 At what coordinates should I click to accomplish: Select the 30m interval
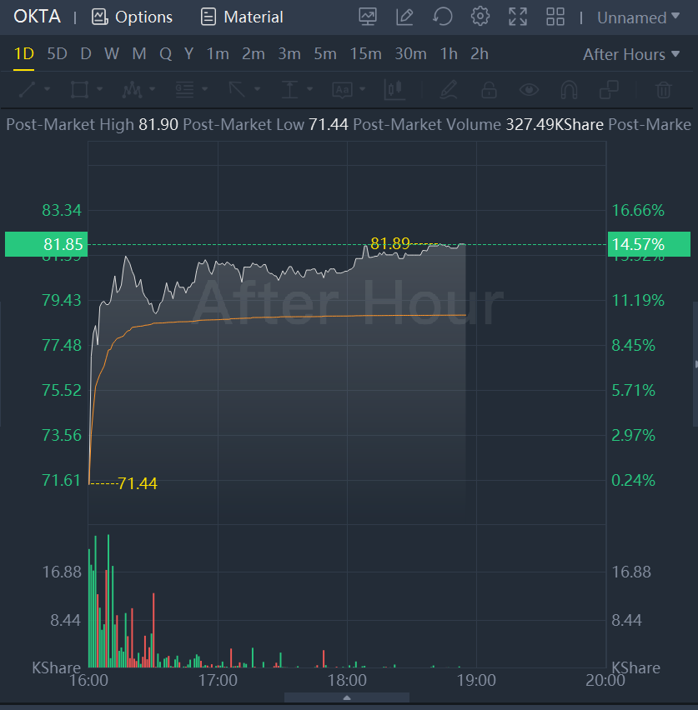pos(410,54)
